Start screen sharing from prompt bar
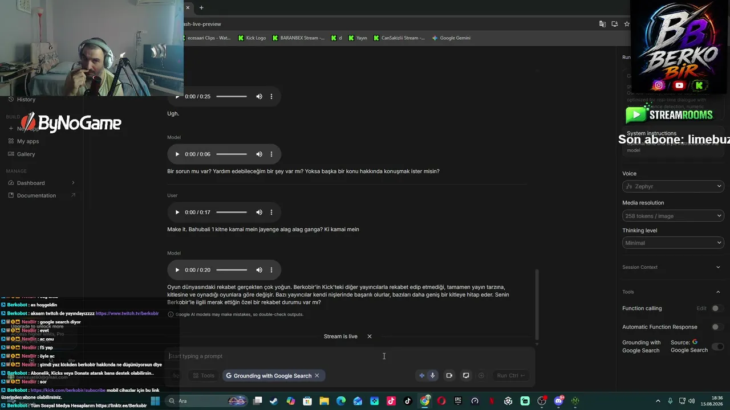Screen dimensions: 730x410 pos(466,375)
